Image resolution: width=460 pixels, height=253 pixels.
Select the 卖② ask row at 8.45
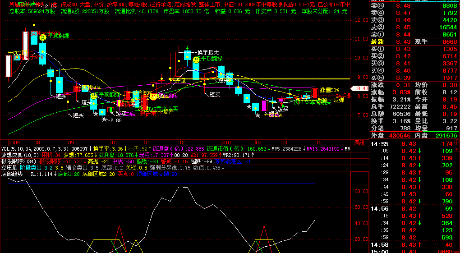(x=414, y=28)
